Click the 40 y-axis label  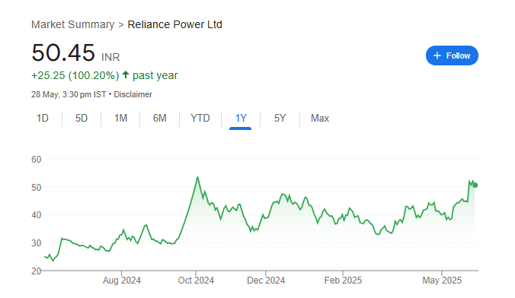[36, 215]
